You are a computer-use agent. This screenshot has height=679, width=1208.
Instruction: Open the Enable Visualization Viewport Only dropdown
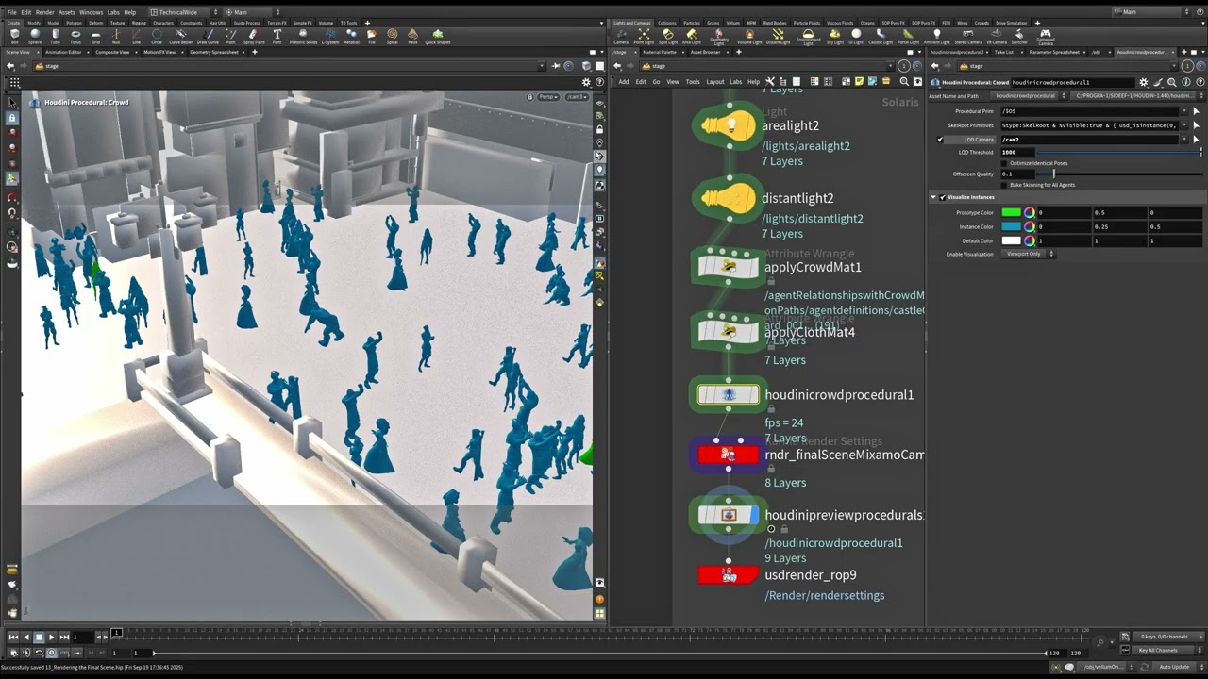point(1029,254)
